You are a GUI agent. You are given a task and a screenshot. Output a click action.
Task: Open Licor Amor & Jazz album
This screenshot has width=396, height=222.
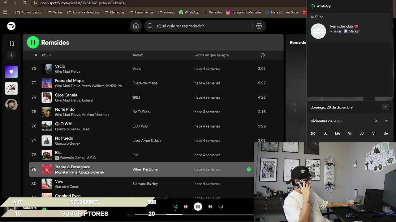point(147,141)
